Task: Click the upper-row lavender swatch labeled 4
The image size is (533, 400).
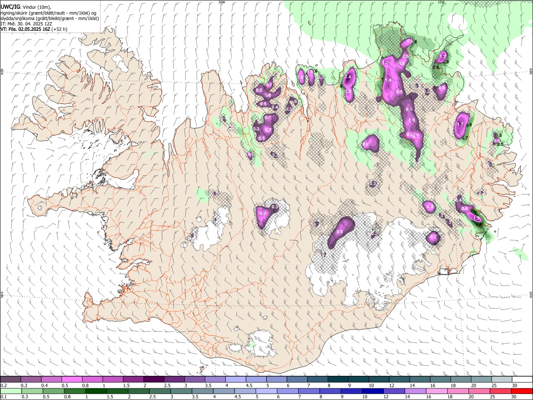Action: pos(236,379)
